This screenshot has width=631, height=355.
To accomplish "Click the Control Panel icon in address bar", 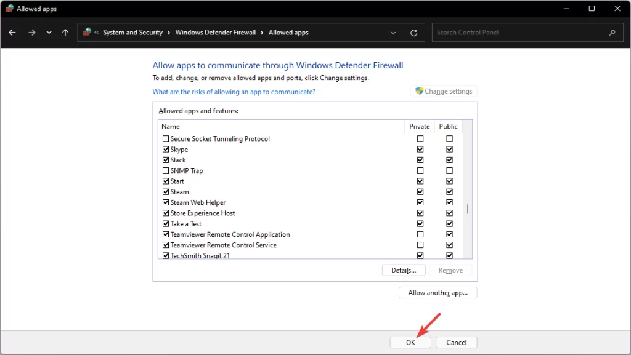I will tap(86, 32).
